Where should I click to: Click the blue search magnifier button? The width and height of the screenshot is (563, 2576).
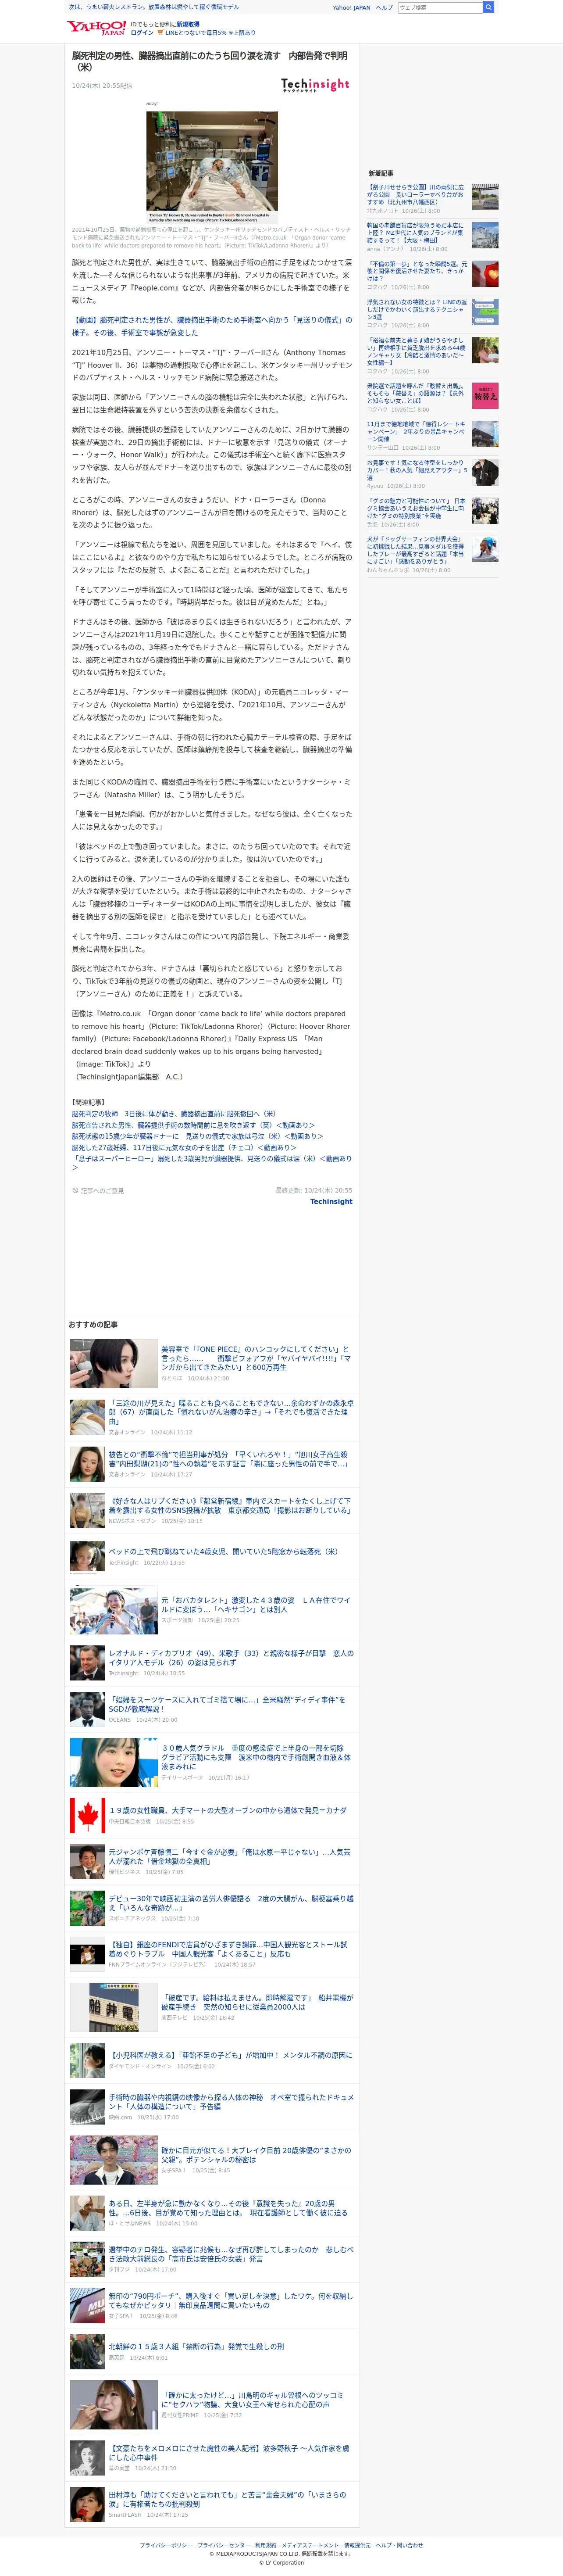[488, 7]
